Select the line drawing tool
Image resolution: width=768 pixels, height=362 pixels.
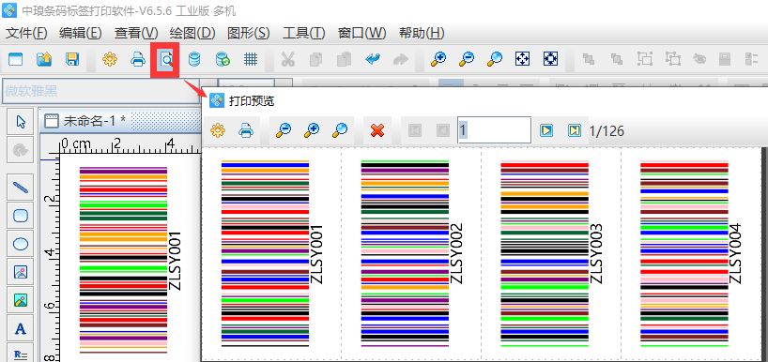(21, 187)
